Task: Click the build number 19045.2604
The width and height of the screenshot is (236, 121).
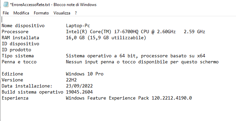Action: tap(79, 92)
